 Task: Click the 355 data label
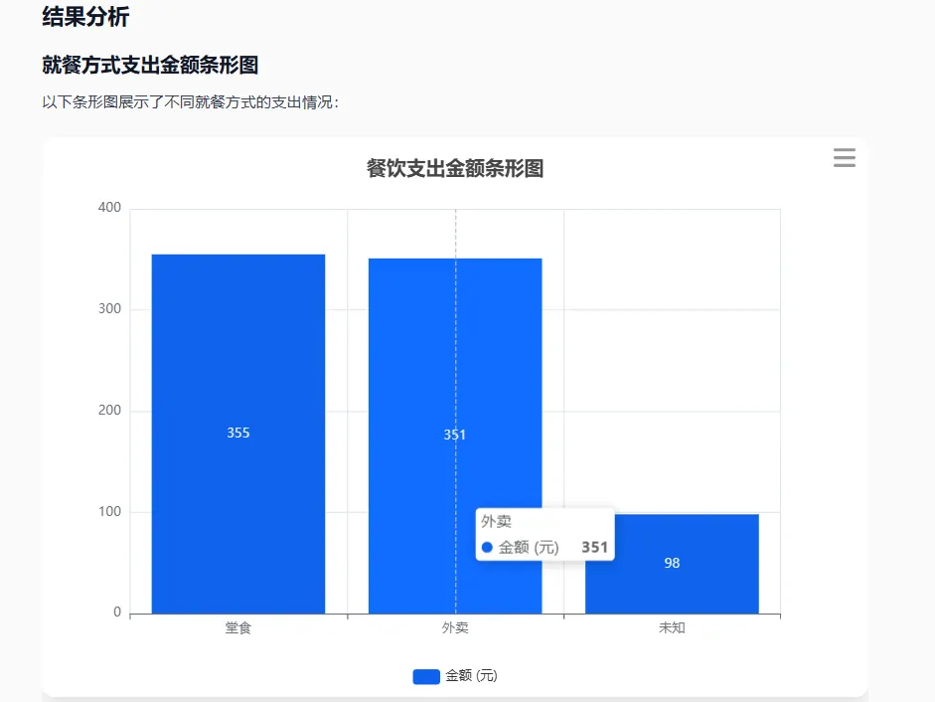[x=238, y=433]
